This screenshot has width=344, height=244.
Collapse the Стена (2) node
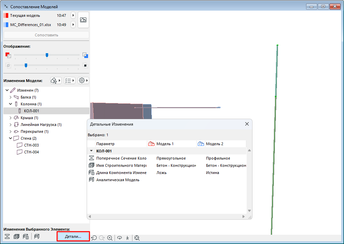(x=11, y=138)
